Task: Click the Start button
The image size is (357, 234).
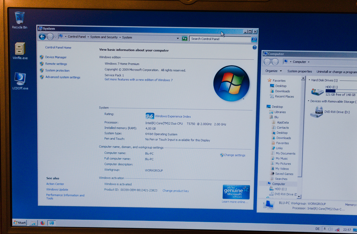Action: point(20,223)
